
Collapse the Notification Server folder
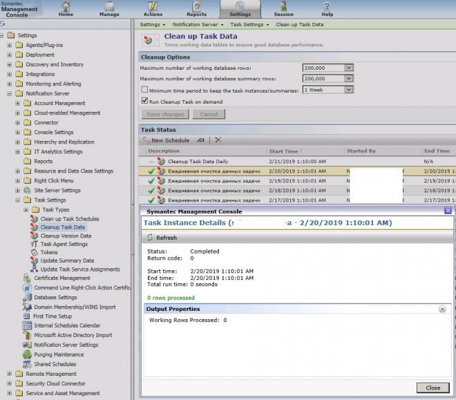point(9,93)
